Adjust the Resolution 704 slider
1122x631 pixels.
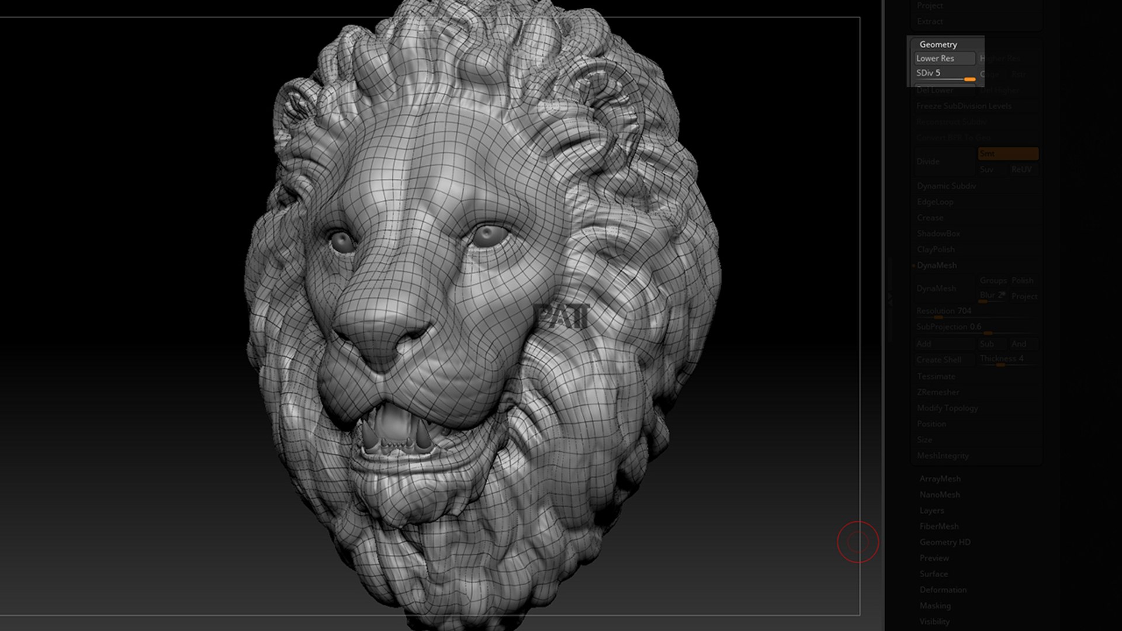976,312
